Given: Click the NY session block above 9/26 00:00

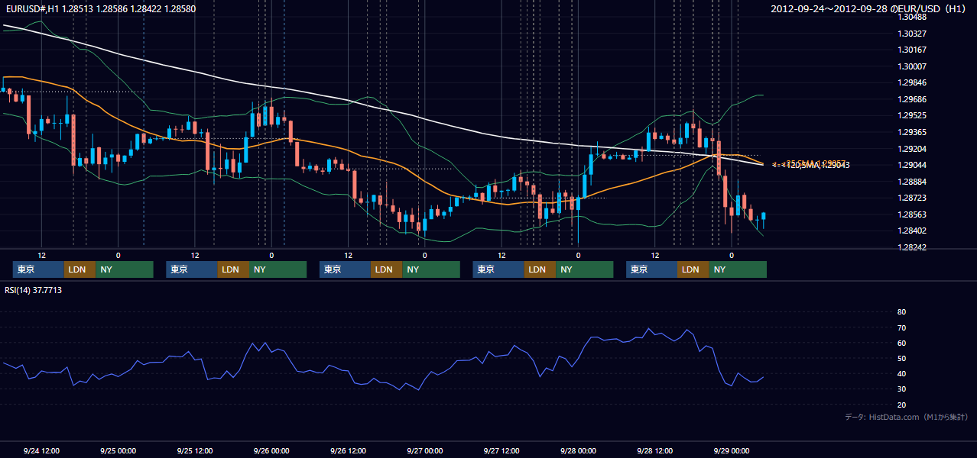Looking at the screenshot, I should click(x=278, y=269).
